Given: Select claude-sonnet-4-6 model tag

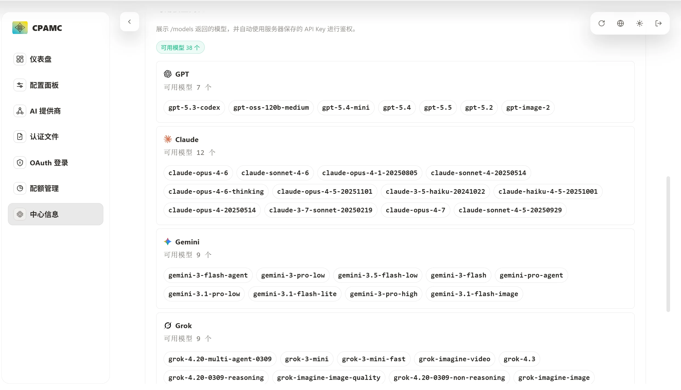Looking at the screenshot, I should pos(275,173).
